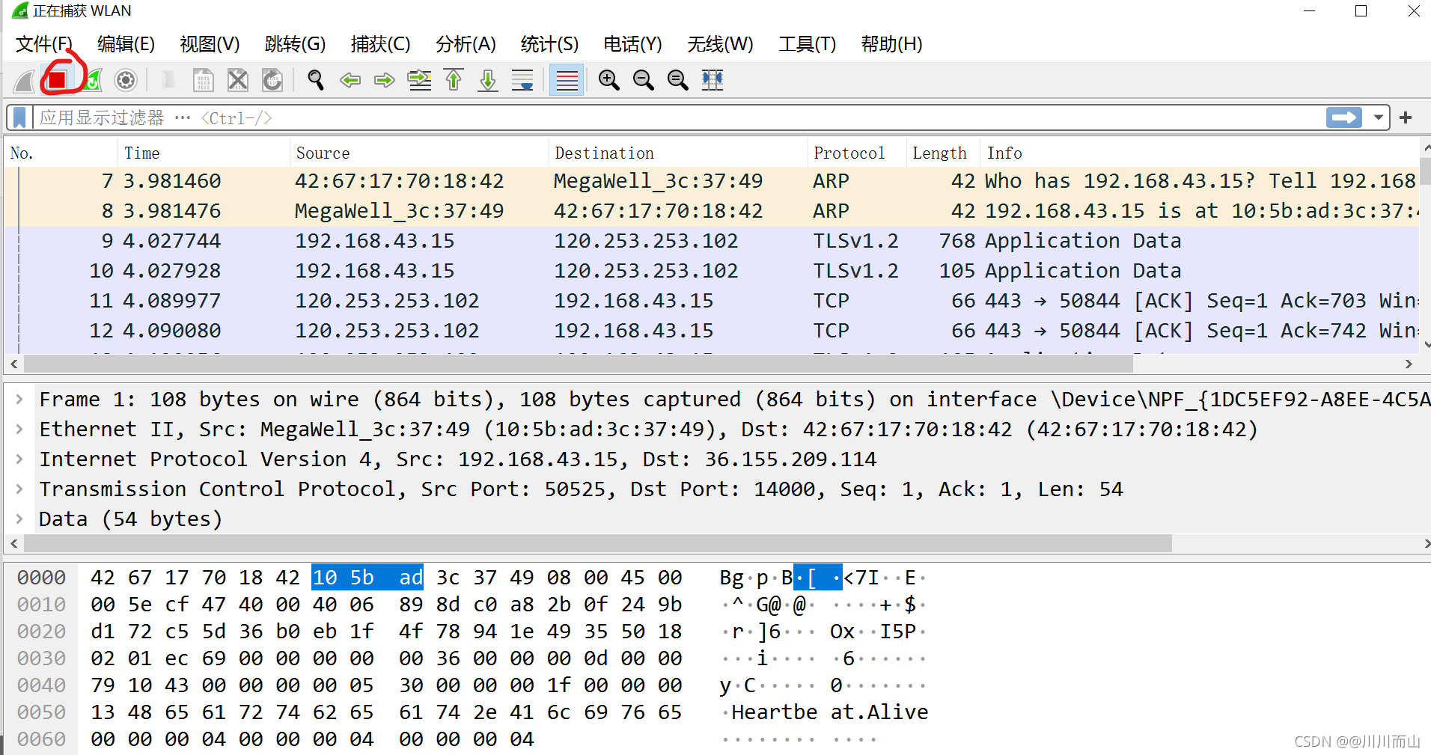Select packet 11 TCP Ack=703 row
The image size is (1431, 755).
[x=711, y=301]
